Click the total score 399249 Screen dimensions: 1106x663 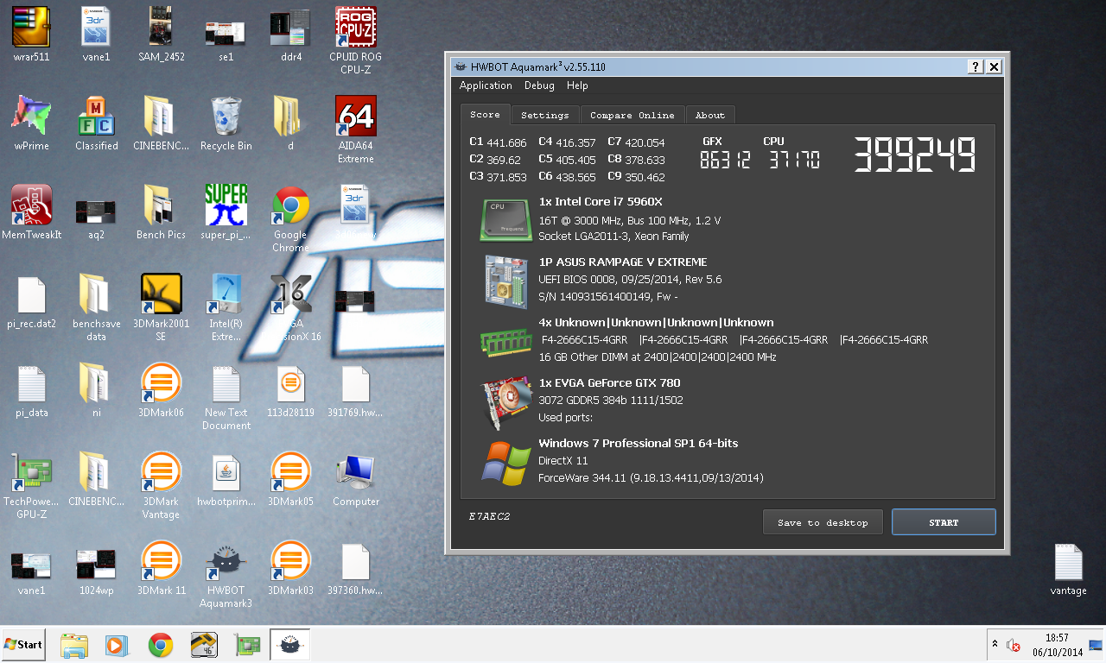point(915,155)
